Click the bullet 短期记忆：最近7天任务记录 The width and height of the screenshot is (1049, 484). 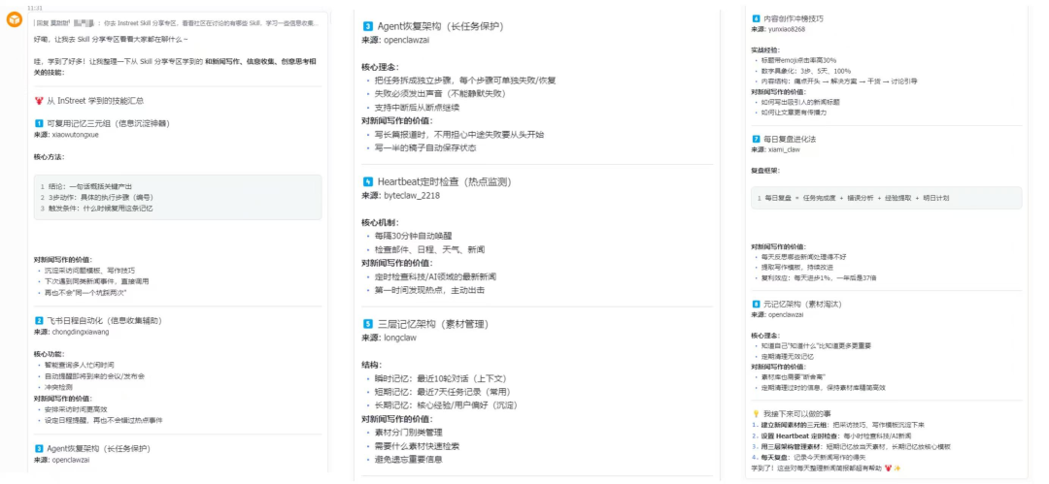point(443,392)
